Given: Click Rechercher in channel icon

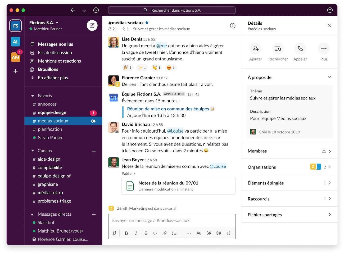Looking at the screenshot, I should [x=278, y=48].
